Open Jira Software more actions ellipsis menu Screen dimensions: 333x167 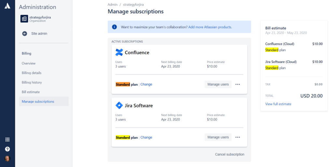click(x=238, y=137)
